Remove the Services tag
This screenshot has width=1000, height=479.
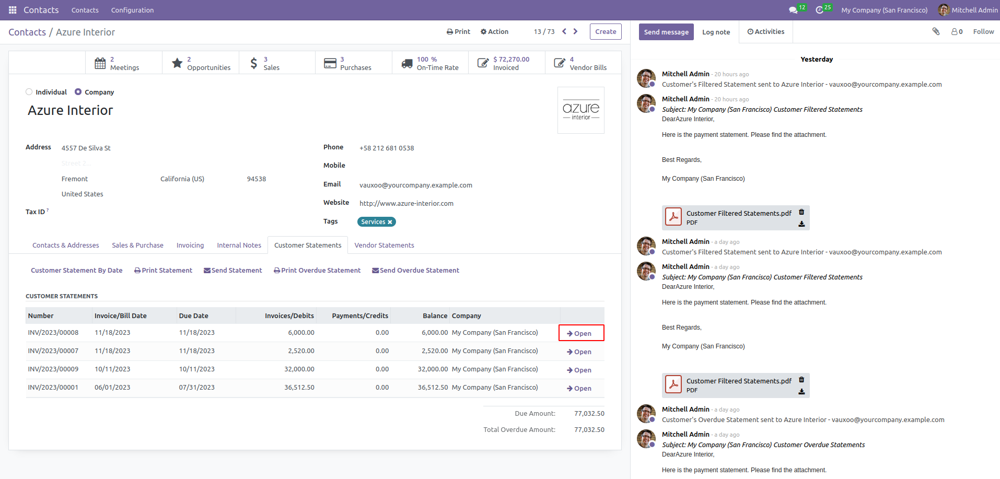pyautogui.click(x=390, y=222)
